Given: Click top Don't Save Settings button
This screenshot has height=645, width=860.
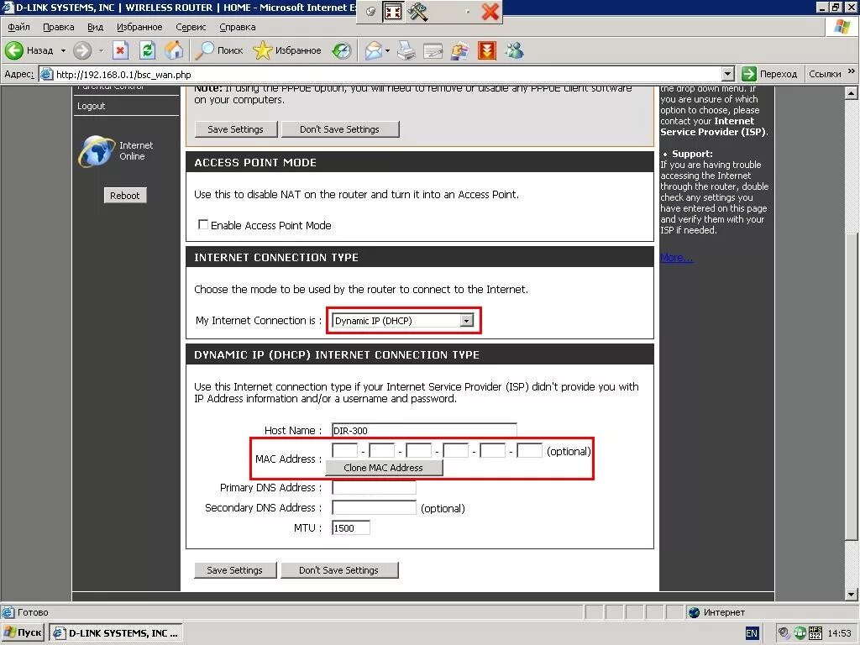Looking at the screenshot, I should tap(339, 129).
